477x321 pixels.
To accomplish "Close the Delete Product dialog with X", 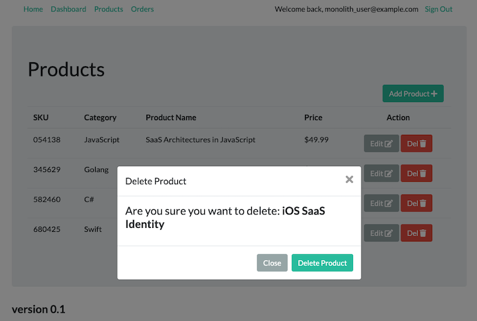I will pos(349,180).
